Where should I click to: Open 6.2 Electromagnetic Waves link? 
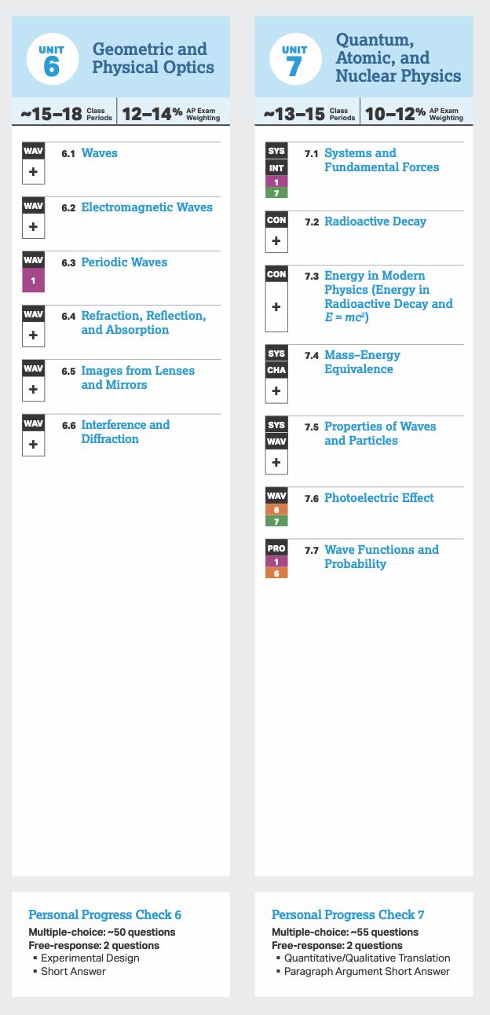[x=147, y=207]
